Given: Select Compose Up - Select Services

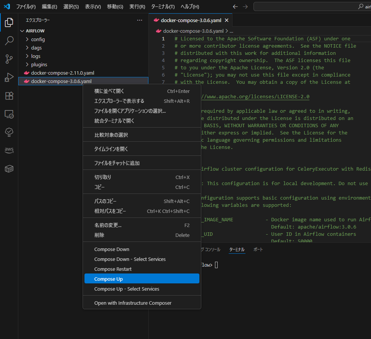Looking at the screenshot, I should 142,289.
